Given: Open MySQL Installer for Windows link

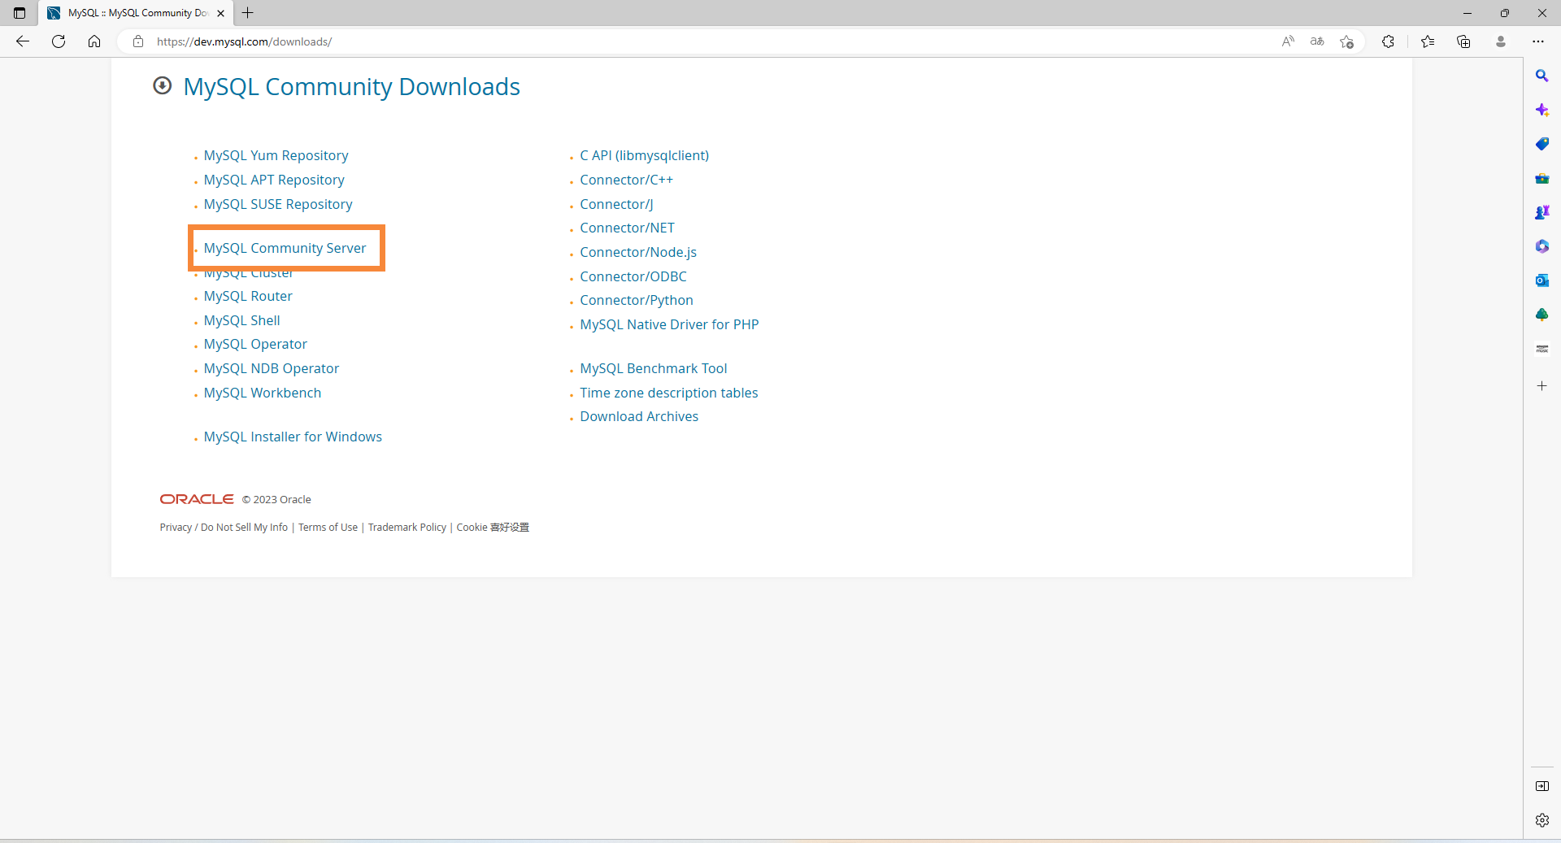Looking at the screenshot, I should tap(293, 437).
